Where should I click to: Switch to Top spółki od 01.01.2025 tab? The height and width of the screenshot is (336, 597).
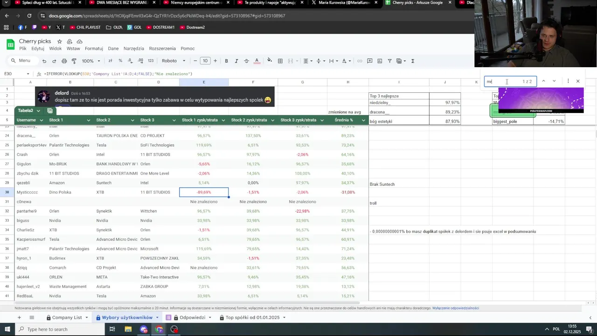coord(252,317)
